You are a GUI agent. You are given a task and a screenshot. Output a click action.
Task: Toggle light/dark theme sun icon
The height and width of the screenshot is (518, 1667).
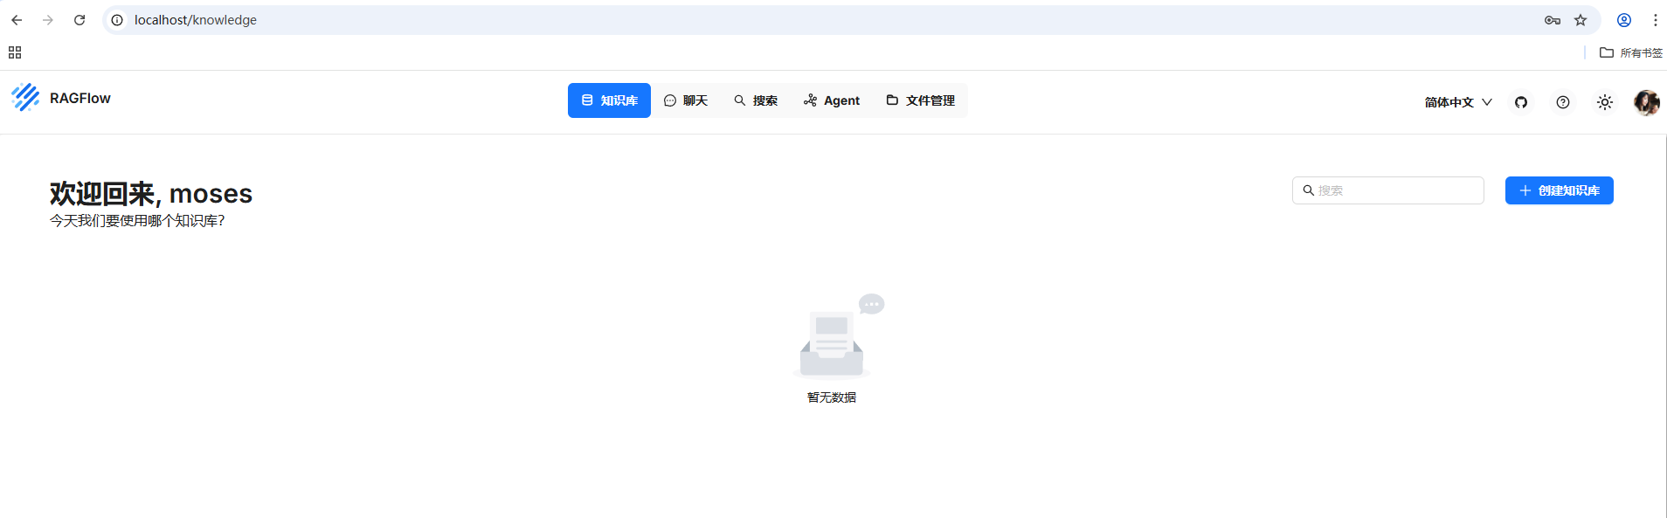point(1605,102)
